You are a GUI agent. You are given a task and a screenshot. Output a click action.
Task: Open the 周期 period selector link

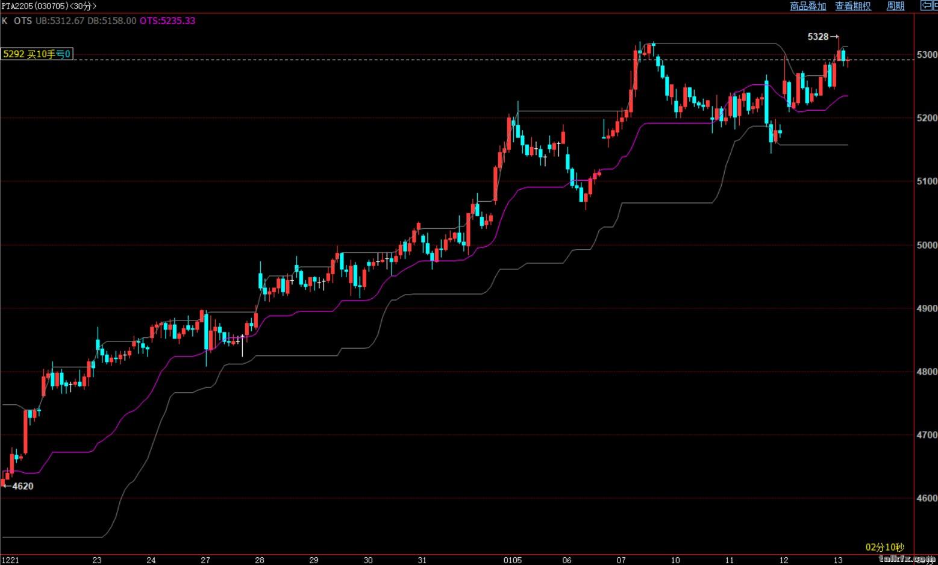click(x=896, y=6)
